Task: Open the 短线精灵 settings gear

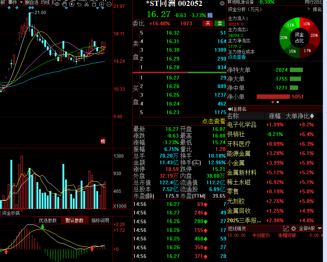Action: pyautogui.click(x=294, y=229)
